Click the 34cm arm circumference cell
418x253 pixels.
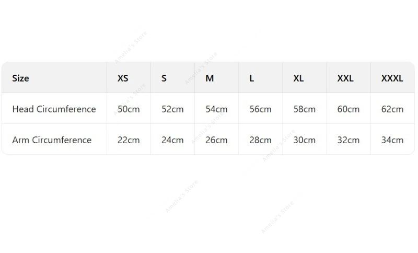pos(392,140)
